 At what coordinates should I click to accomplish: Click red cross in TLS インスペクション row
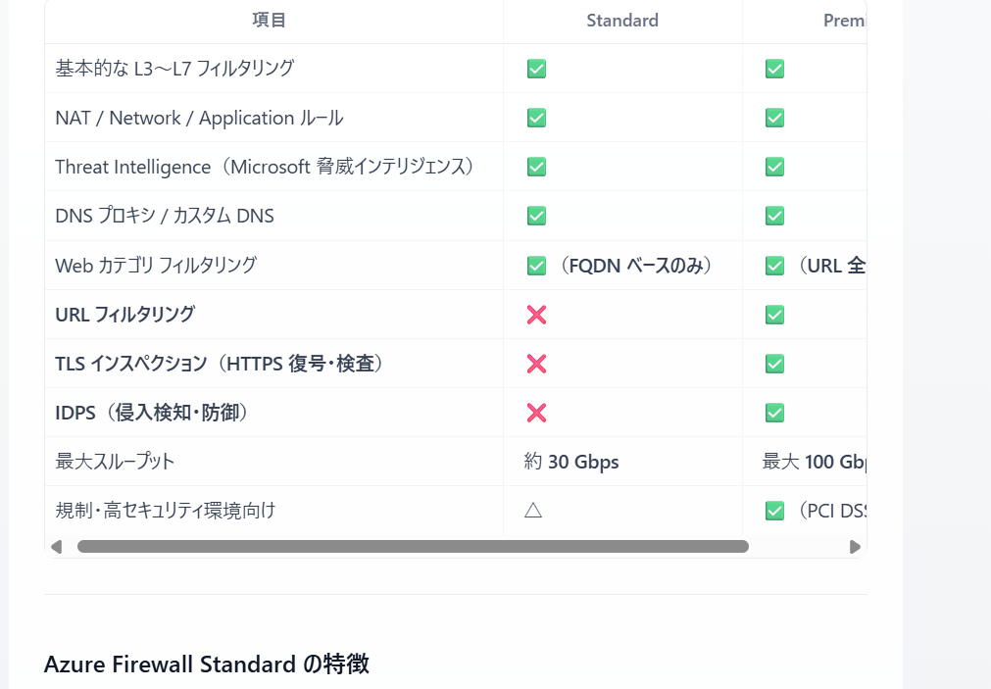click(x=536, y=364)
